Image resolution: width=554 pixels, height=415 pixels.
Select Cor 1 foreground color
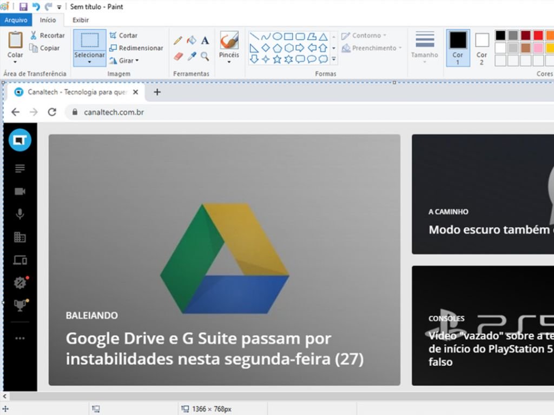(x=458, y=48)
